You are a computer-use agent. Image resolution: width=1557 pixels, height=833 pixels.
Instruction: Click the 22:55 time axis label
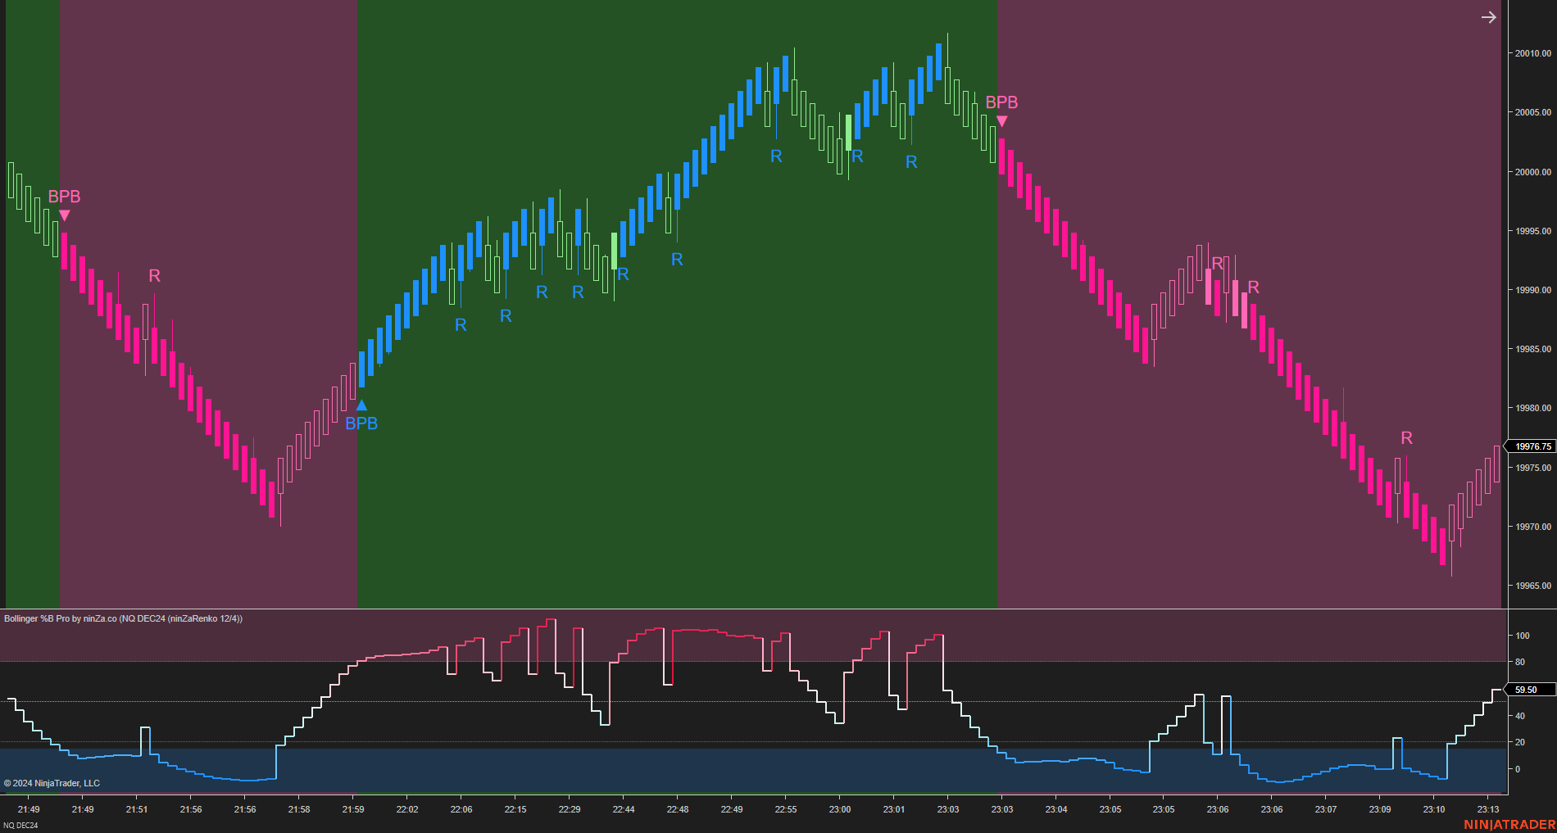coord(786,809)
